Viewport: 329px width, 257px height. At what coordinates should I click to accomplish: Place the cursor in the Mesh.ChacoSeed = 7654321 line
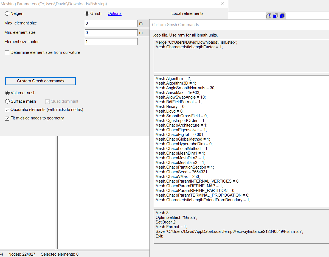(x=182, y=172)
